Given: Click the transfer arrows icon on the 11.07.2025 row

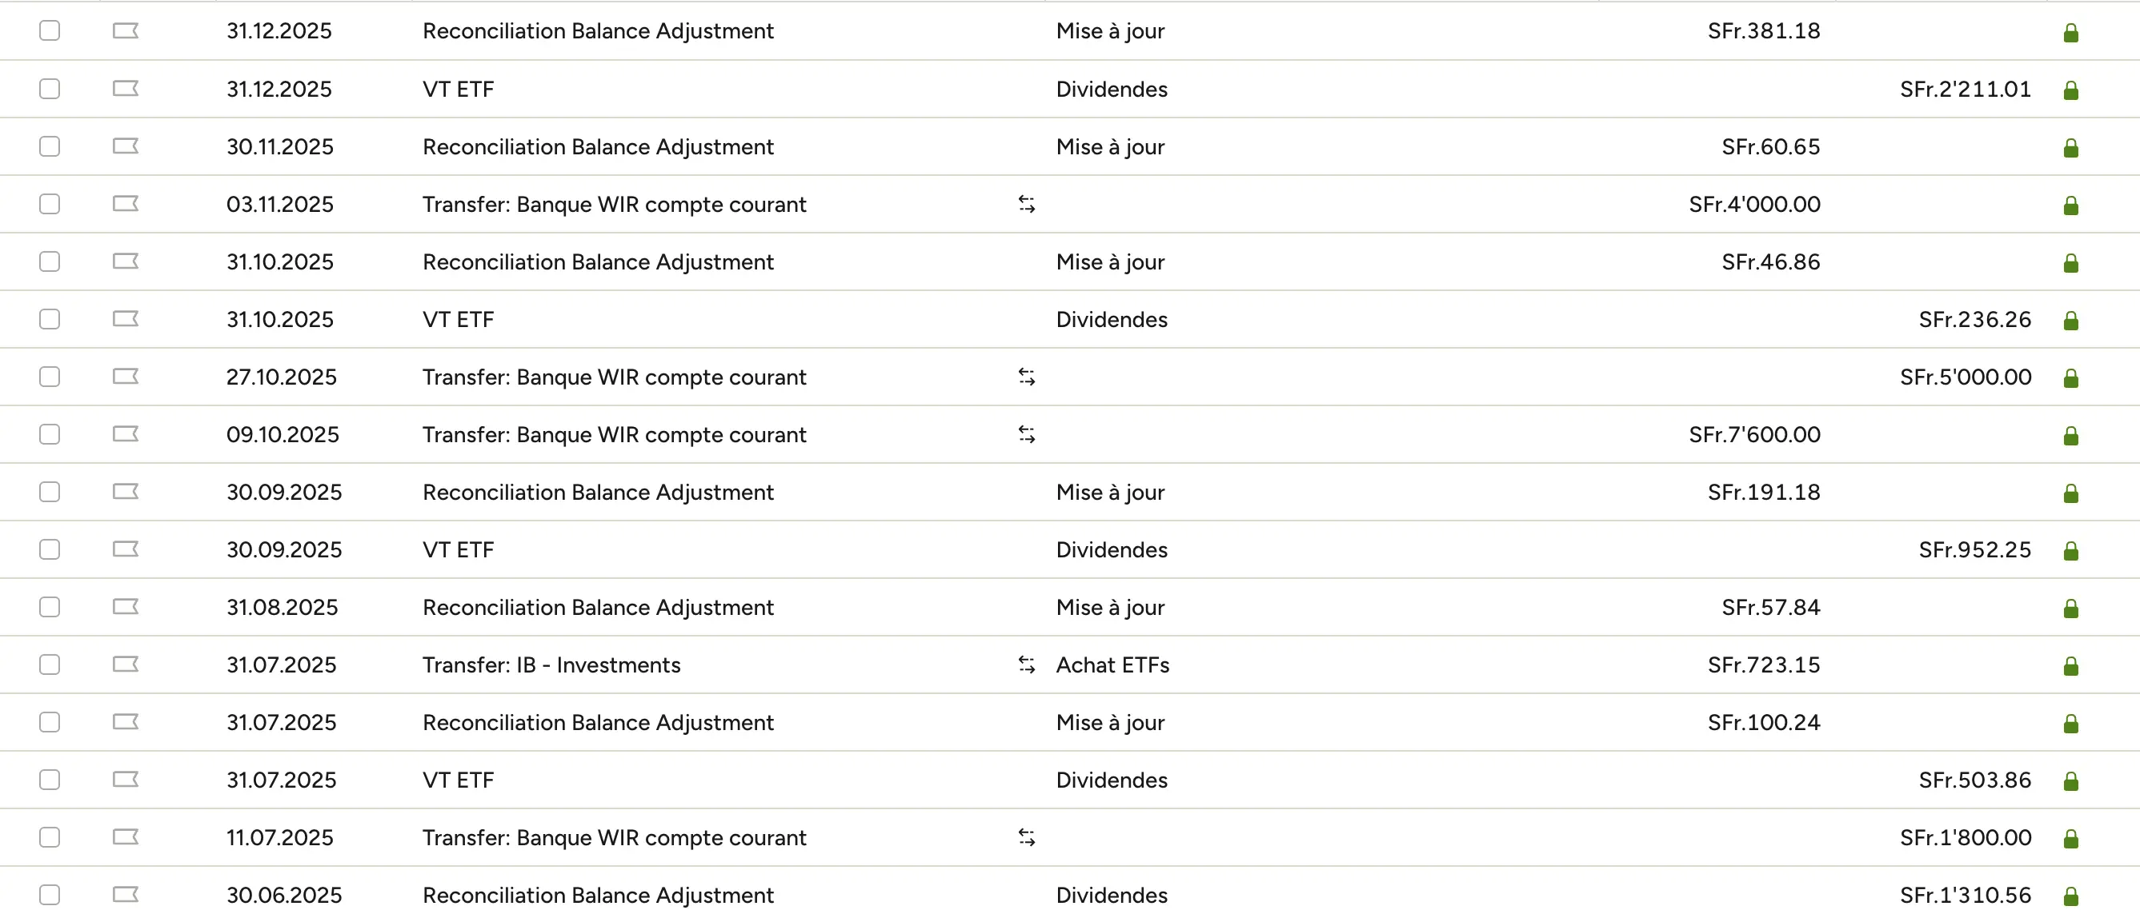Looking at the screenshot, I should (1027, 836).
